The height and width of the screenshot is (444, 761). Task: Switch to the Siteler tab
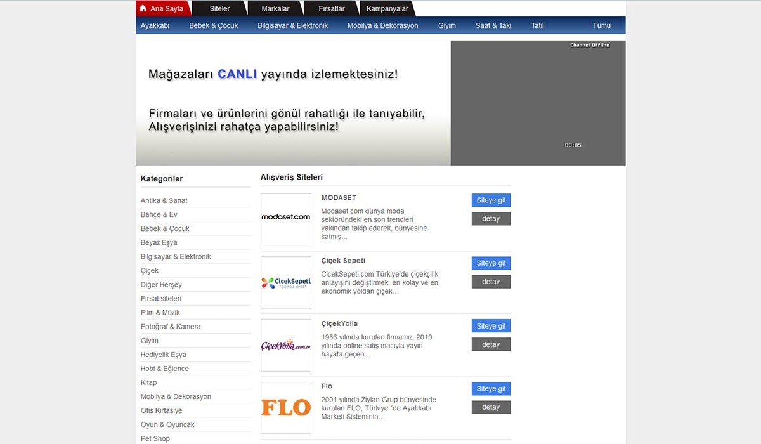pyautogui.click(x=219, y=9)
